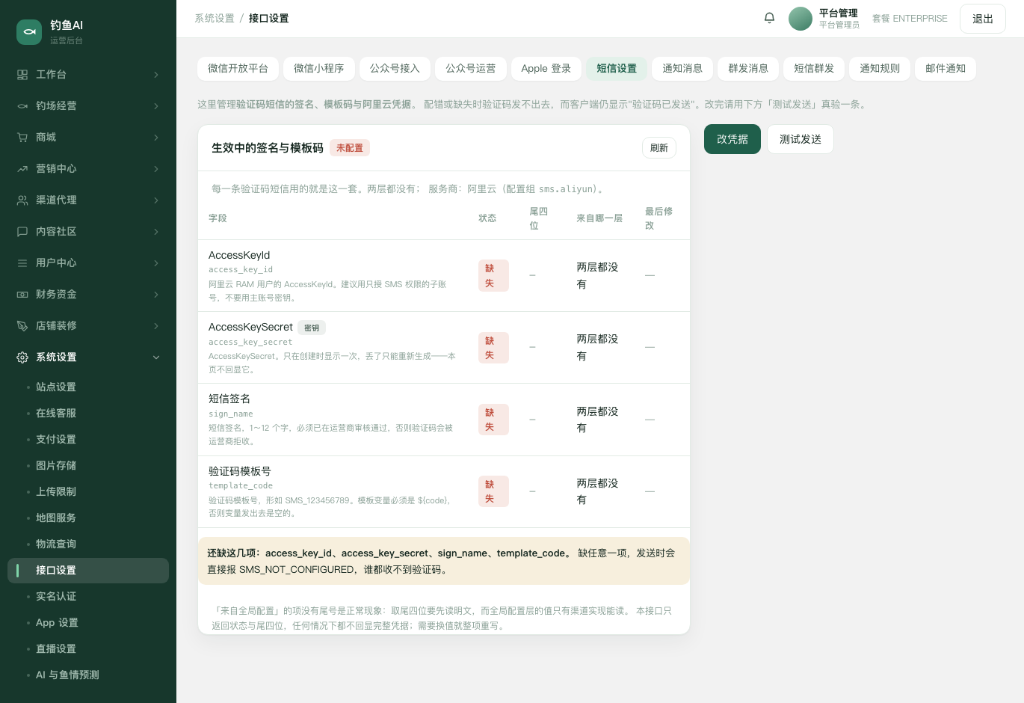Open 站点设置 in the sidebar
This screenshot has width=1024, height=703.
pos(88,387)
